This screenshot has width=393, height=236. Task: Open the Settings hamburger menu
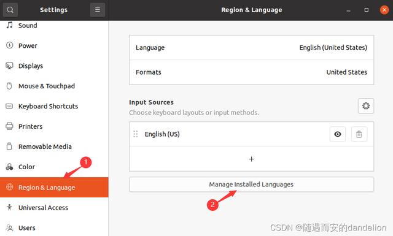(x=98, y=10)
